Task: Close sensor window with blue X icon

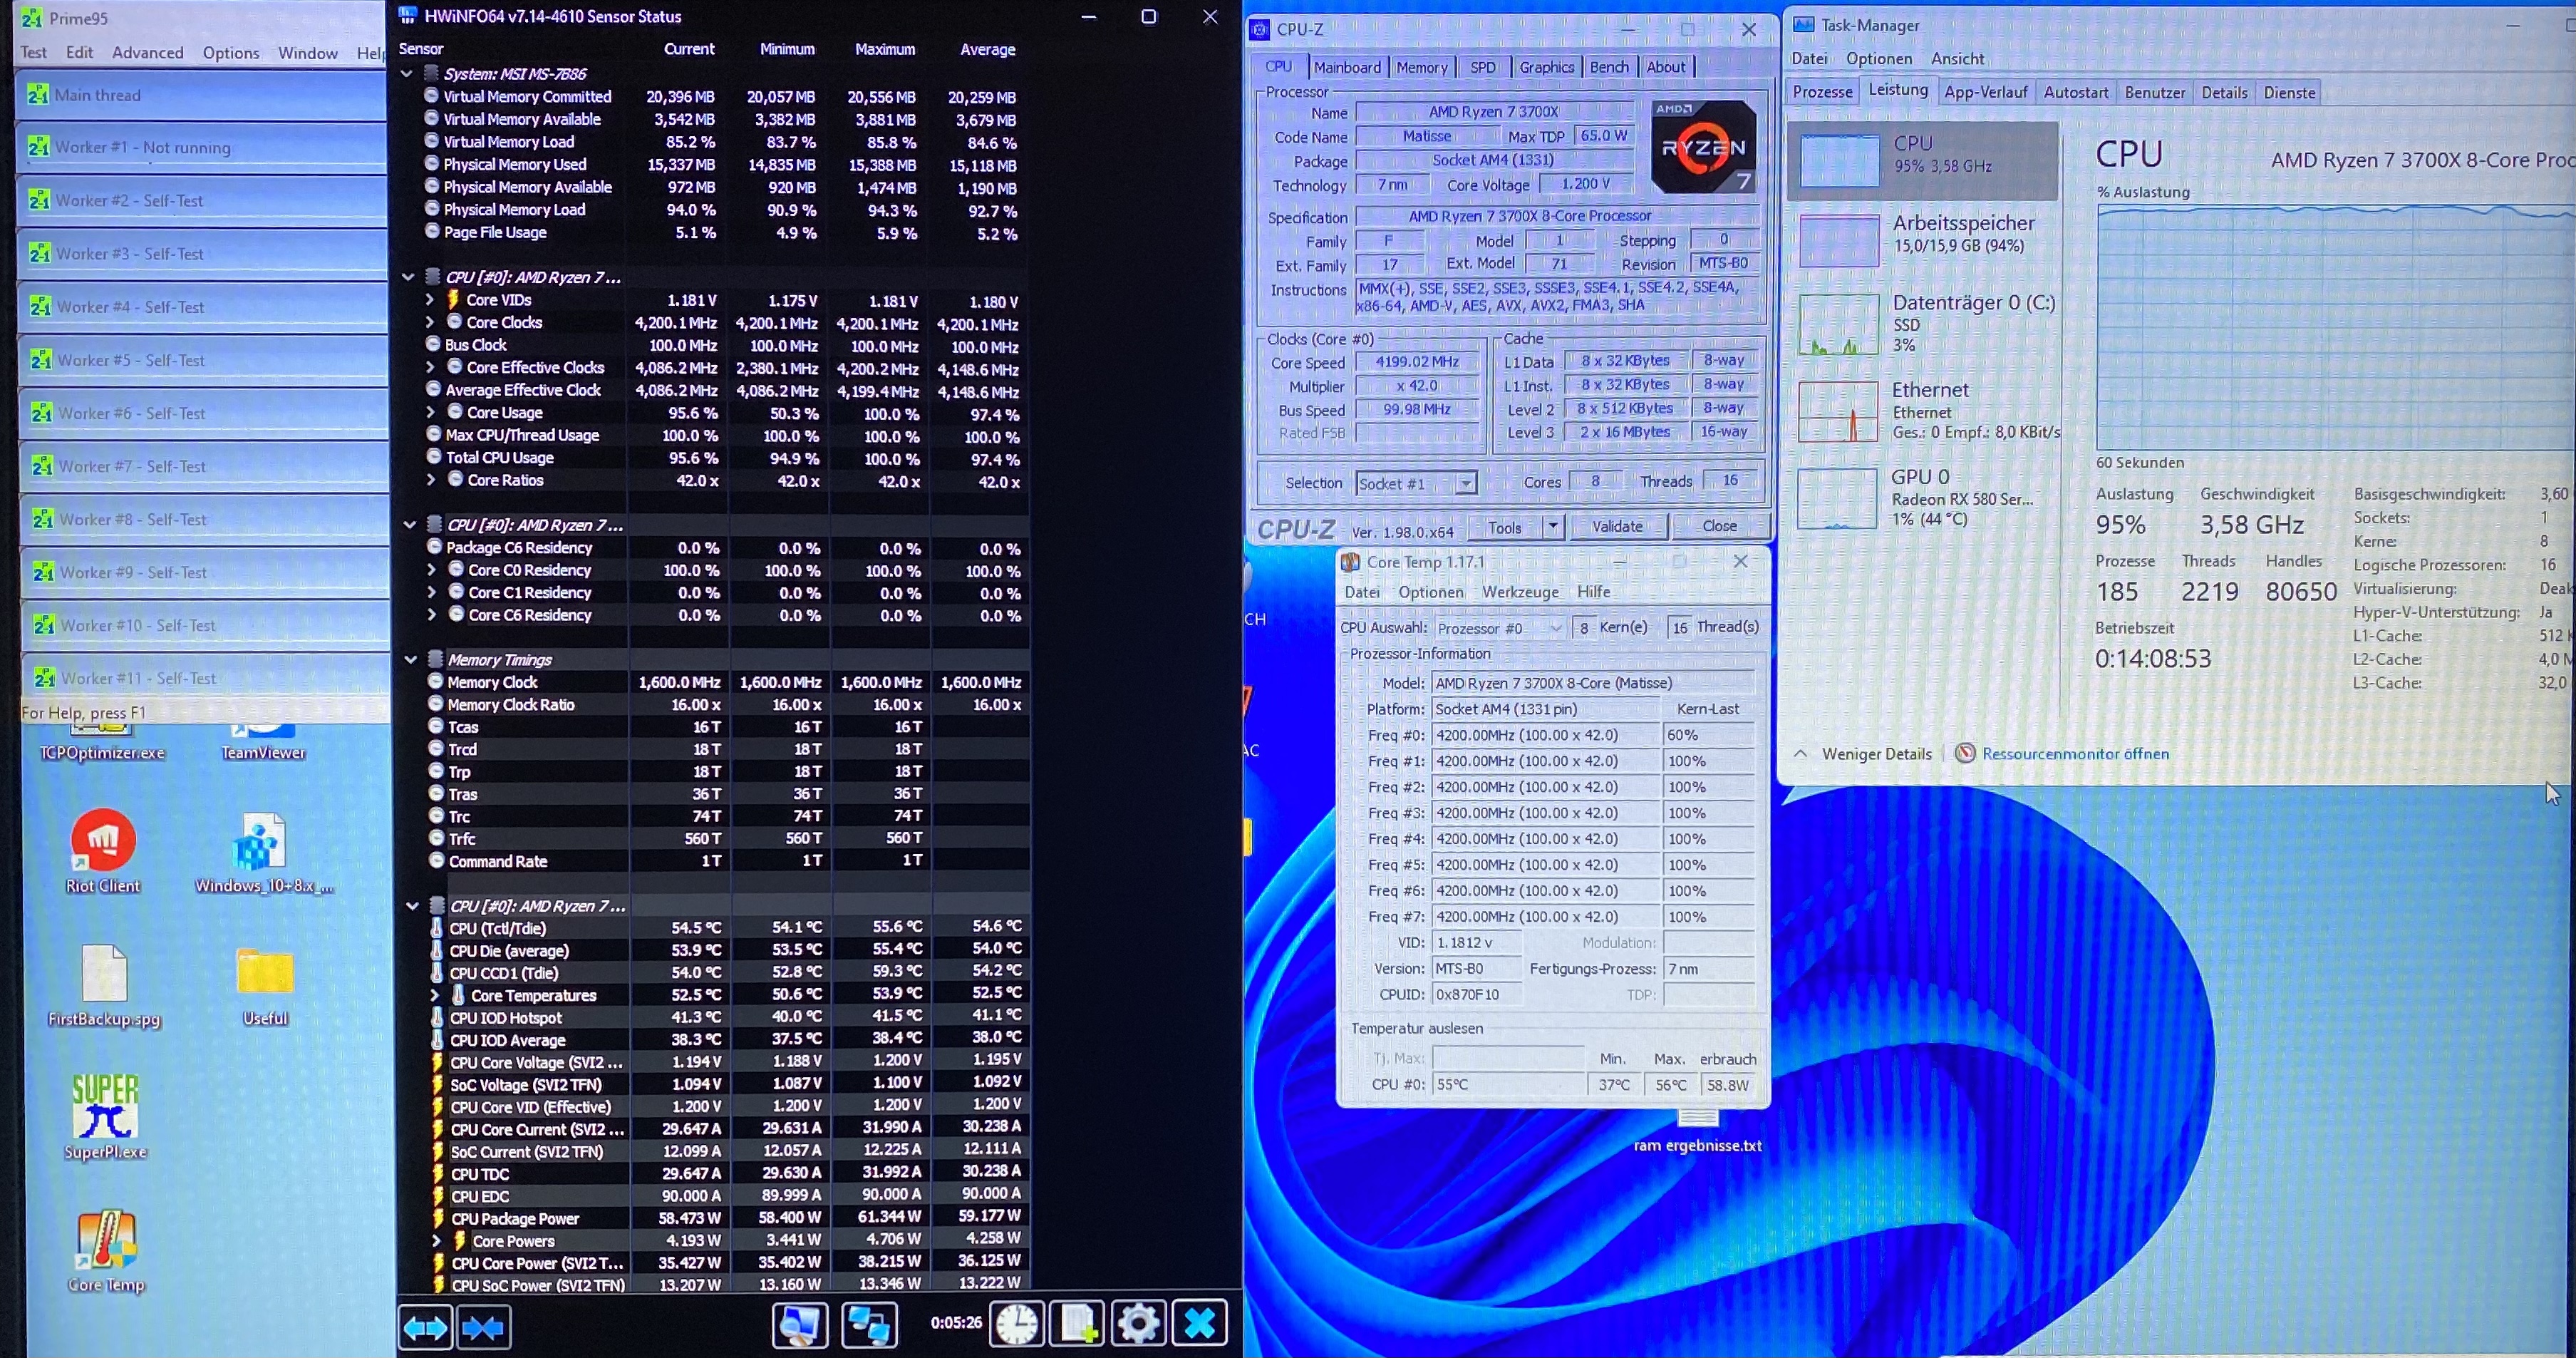Action: [x=1199, y=1324]
